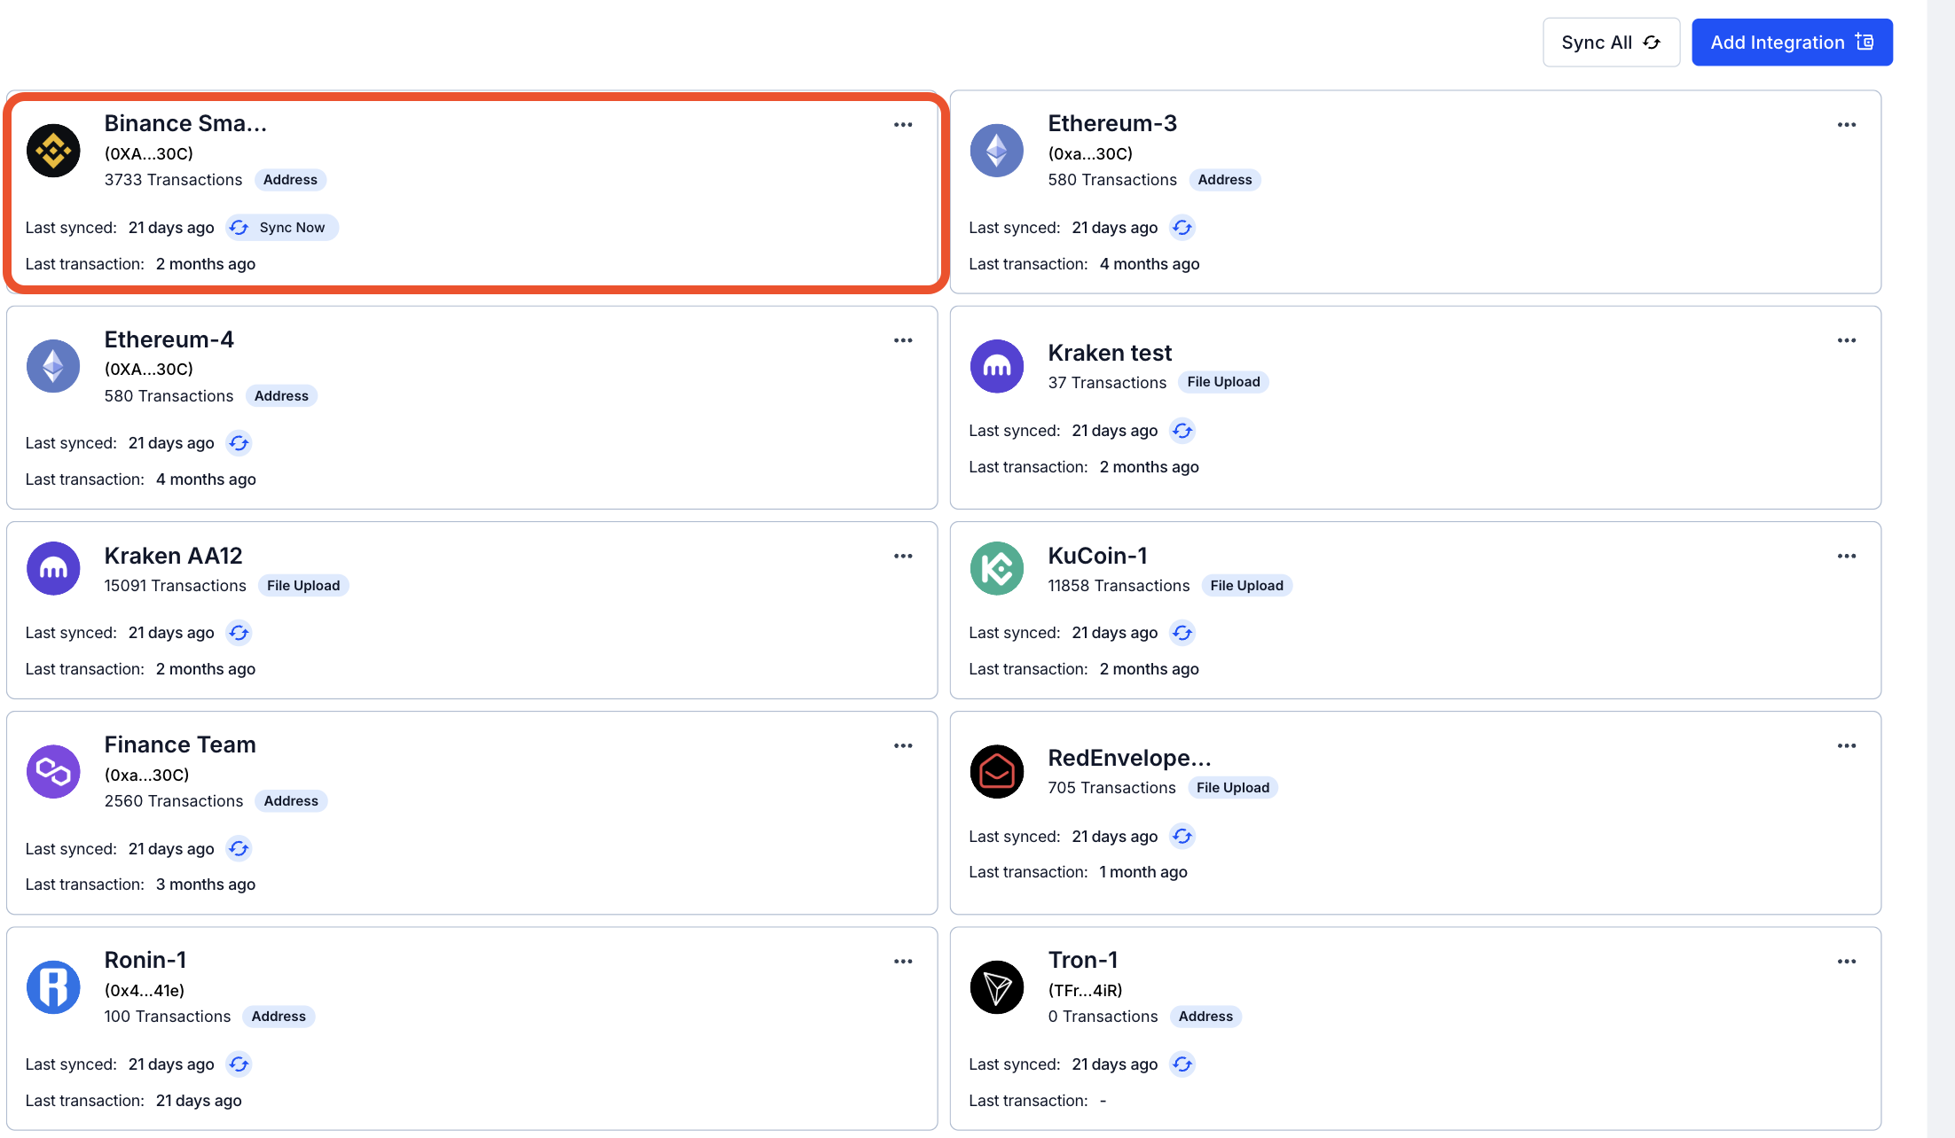Click '3733 Transactions' text
Viewport: 1955px width, 1138px height.
(173, 180)
